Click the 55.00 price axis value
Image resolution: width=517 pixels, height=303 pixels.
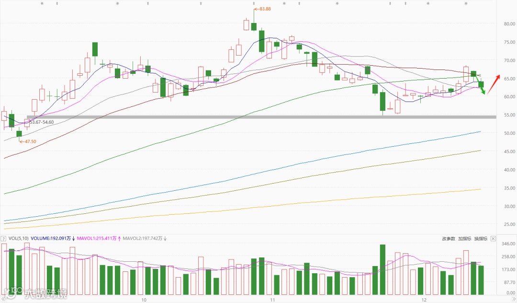click(x=509, y=115)
